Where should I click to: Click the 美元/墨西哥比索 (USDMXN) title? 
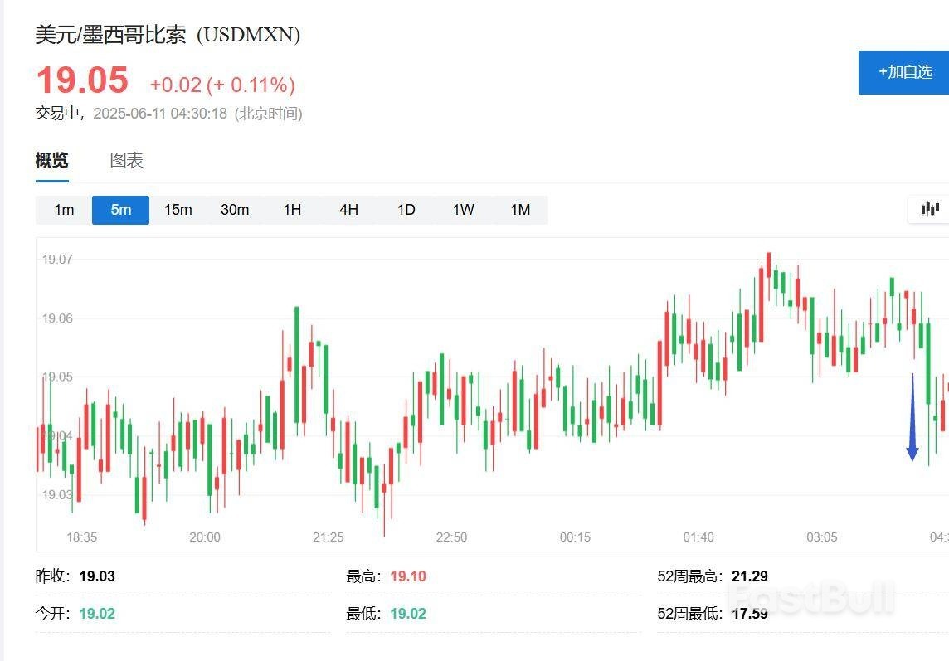point(168,35)
